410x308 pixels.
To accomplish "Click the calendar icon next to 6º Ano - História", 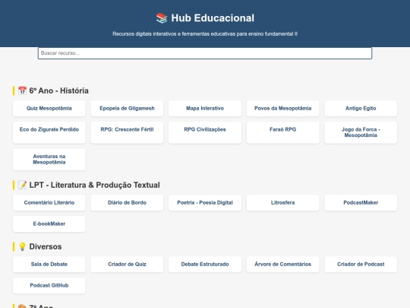I will (22, 90).
